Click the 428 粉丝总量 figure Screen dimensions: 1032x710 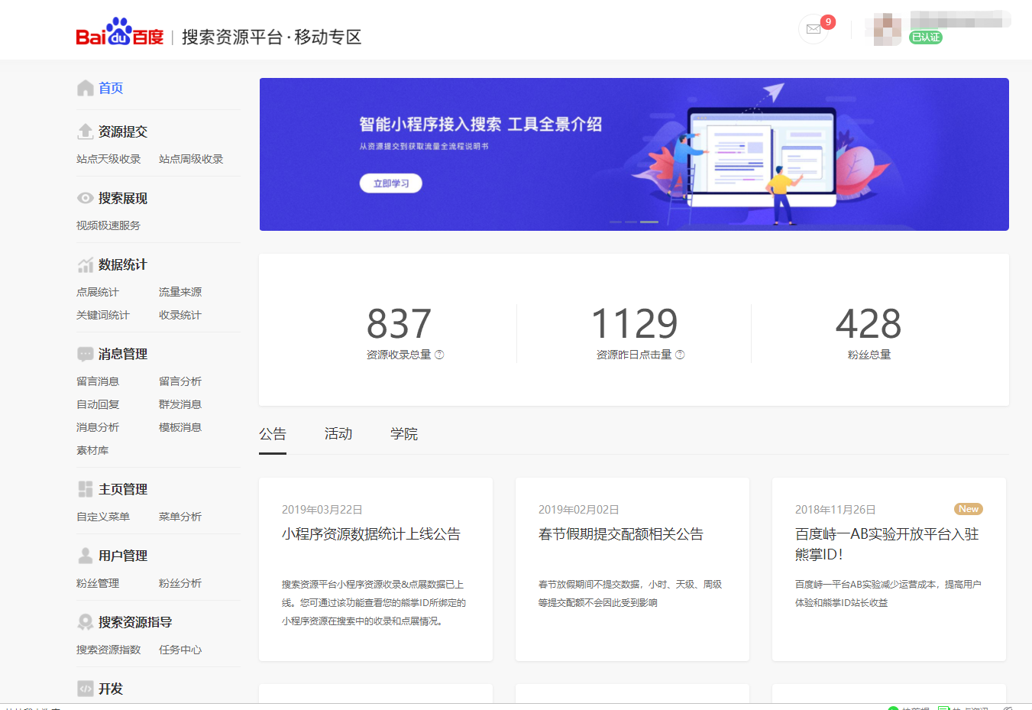(869, 324)
